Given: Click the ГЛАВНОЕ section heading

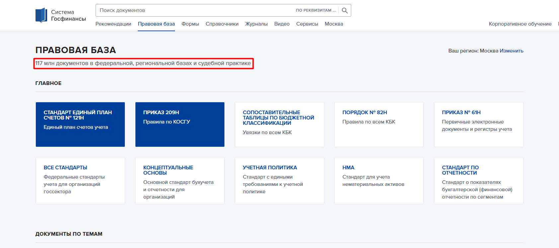Looking at the screenshot, I should 48,83.
